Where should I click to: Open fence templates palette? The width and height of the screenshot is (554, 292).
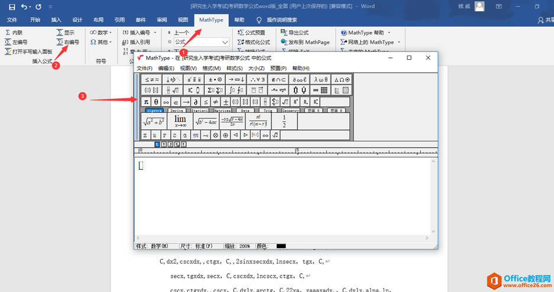pos(151,90)
